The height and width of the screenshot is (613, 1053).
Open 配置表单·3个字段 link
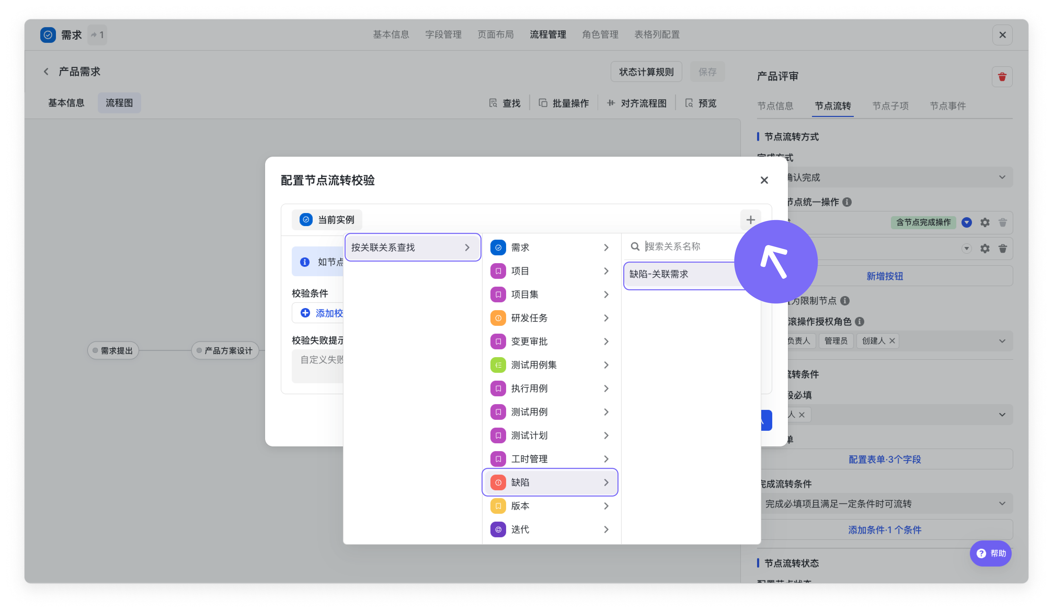point(885,459)
